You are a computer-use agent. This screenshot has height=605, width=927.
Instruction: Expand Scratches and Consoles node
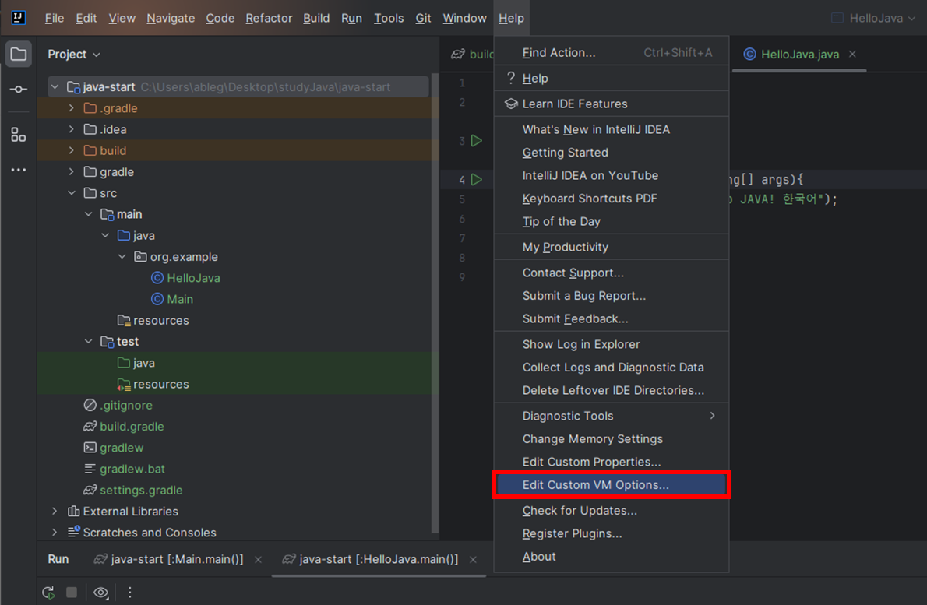(x=55, y=533)
